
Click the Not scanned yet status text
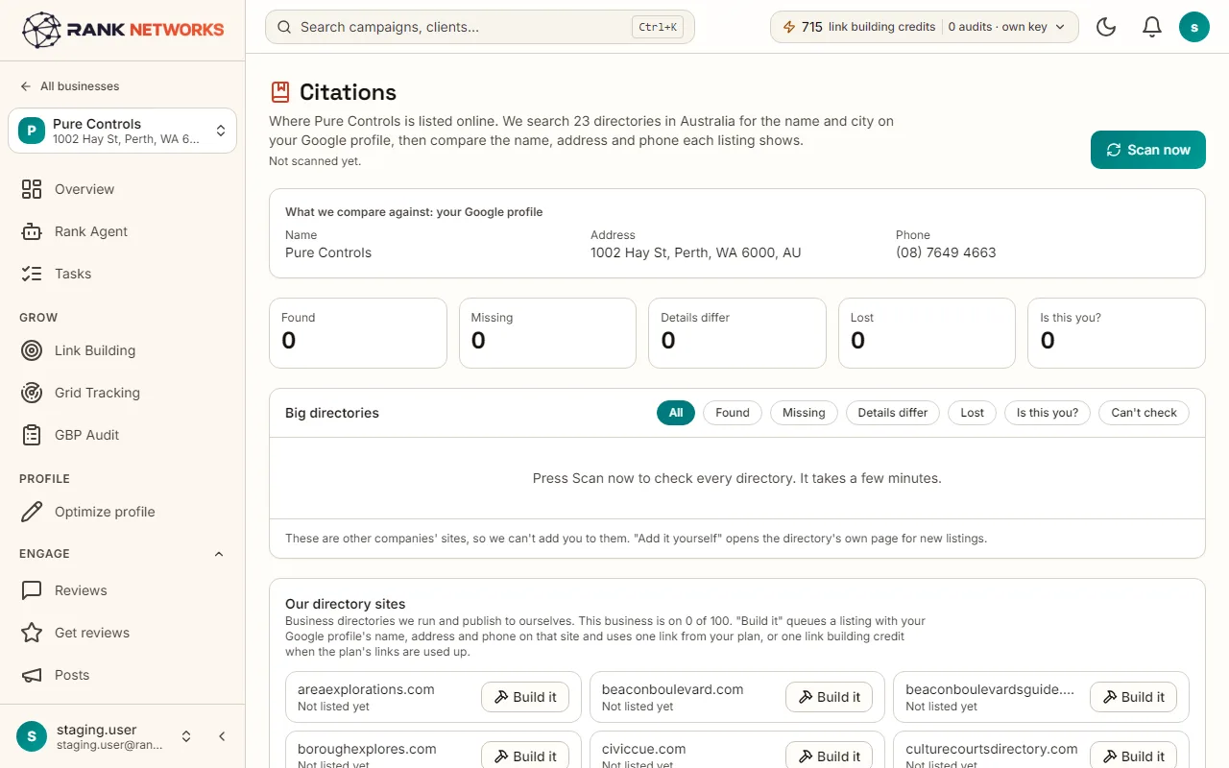[x=315, y=161]
